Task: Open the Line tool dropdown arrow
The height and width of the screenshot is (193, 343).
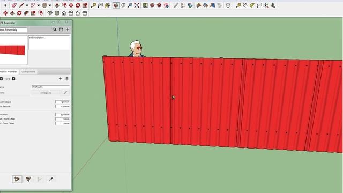Action: pyautogui.click(x=27, y=5)
